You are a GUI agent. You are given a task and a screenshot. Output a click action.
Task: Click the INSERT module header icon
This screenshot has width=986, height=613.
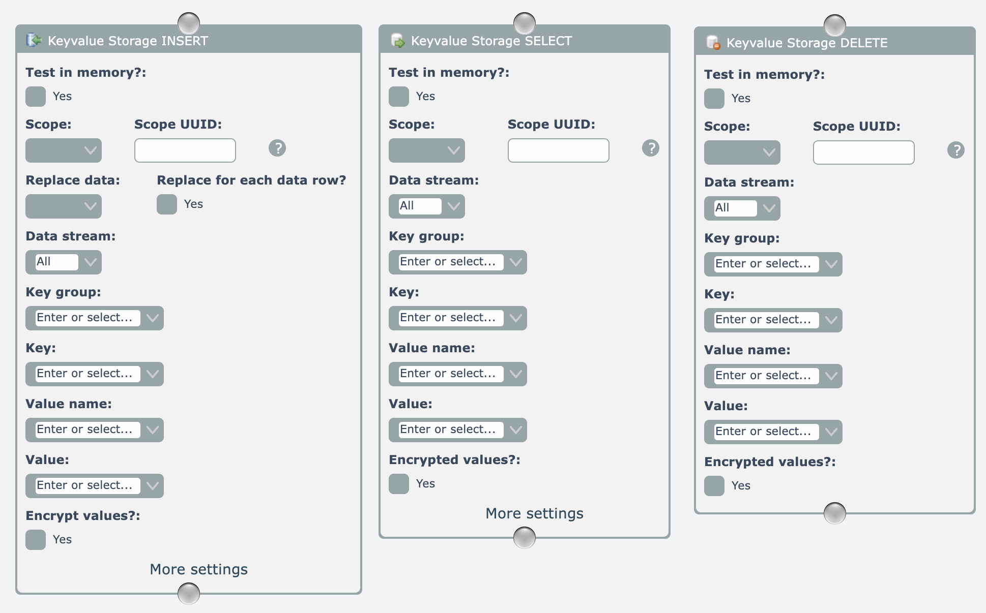[x=34, y=40]
